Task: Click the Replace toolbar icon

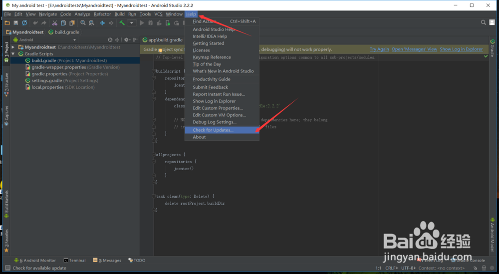Action: point(92,23)
